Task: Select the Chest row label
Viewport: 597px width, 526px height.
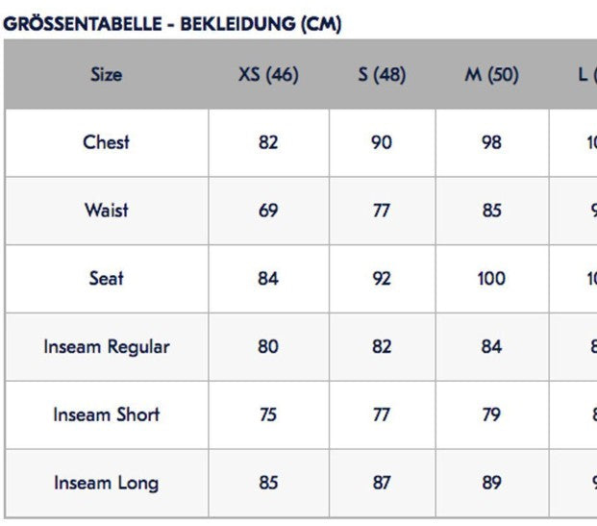Action: tap(106, 142)
